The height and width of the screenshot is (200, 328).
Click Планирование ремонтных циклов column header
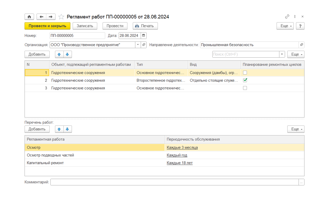pyautogui.click(x=272, y=65)
